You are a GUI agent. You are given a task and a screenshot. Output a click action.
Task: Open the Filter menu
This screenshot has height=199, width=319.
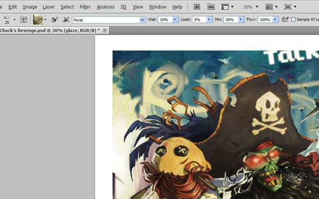[85, 7]
